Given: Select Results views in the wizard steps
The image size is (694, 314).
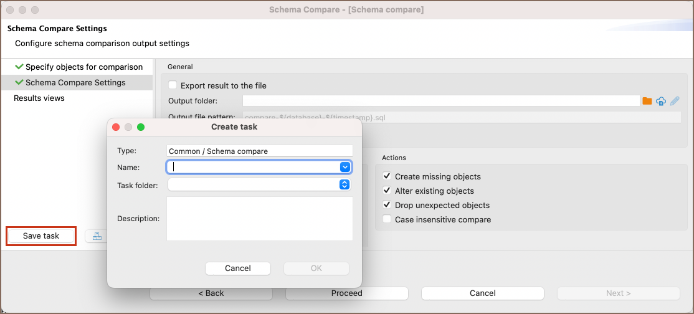Looking at the screenshot, I should (39, 98).
